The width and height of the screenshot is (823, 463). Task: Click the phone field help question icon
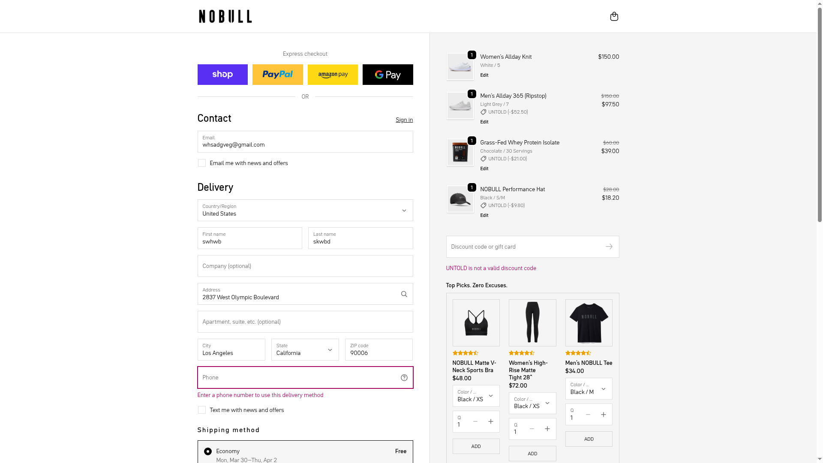tap(404, 378)
